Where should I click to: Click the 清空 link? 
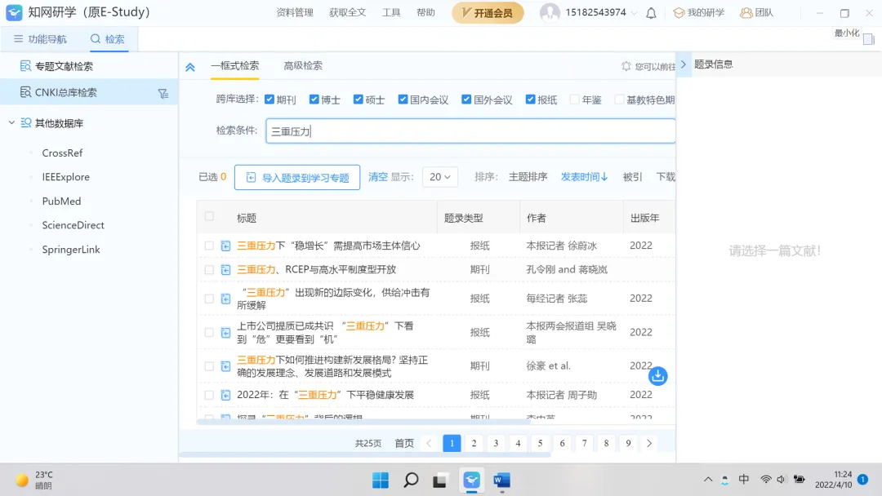click(x=378, y=177)
